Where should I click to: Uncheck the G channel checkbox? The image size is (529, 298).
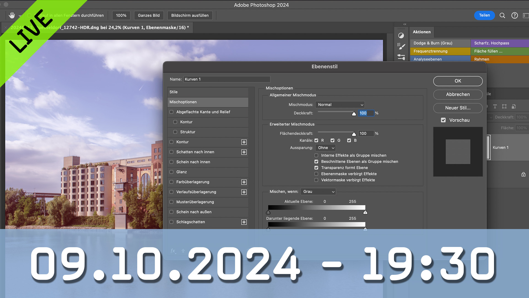tap(333, 140)
